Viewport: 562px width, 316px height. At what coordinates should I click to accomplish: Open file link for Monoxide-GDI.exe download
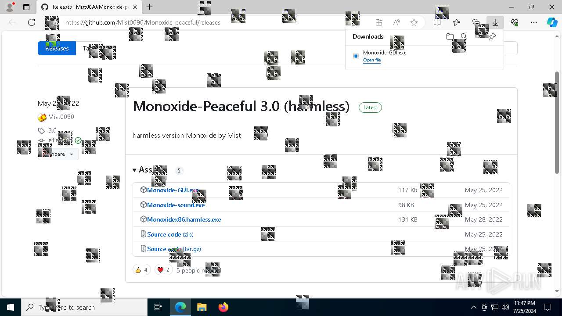pyautogui.click(x=372, y=60)
